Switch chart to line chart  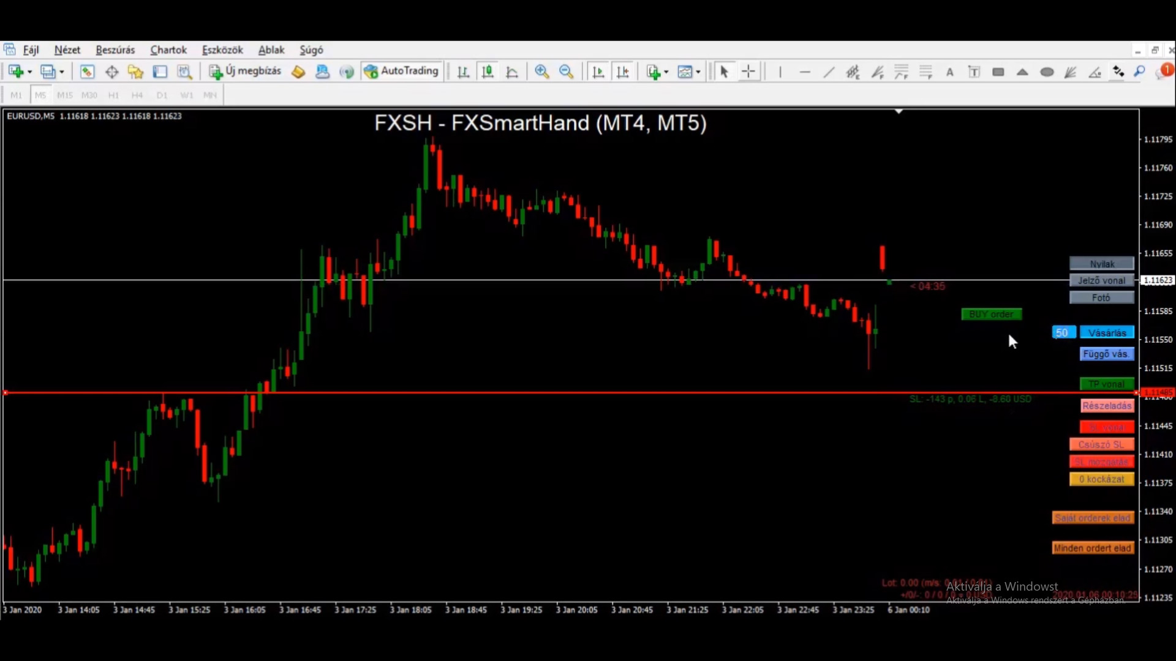point(512,72)
